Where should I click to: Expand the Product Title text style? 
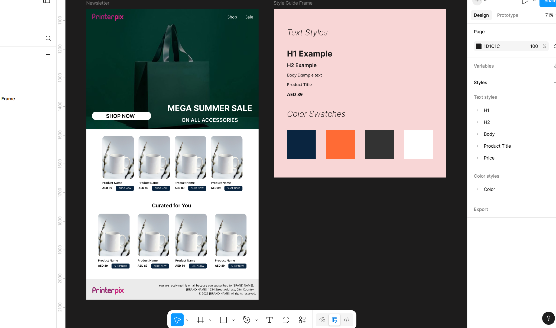tap(477, 146)
